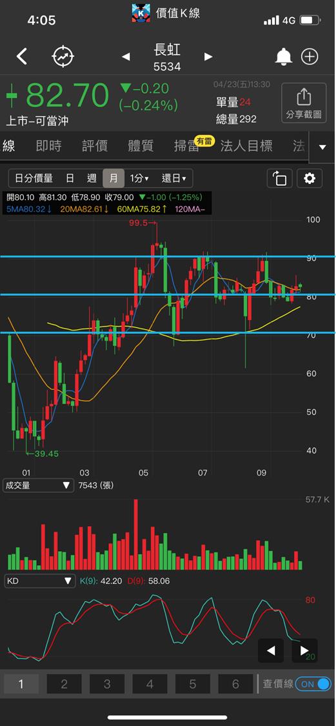Tap the notification bell icon
Image resolution: width=336 pixels, height=726 pixels.
click(284, 57)
